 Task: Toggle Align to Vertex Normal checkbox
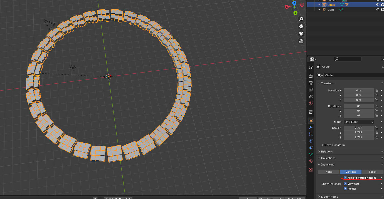(345, 178)
